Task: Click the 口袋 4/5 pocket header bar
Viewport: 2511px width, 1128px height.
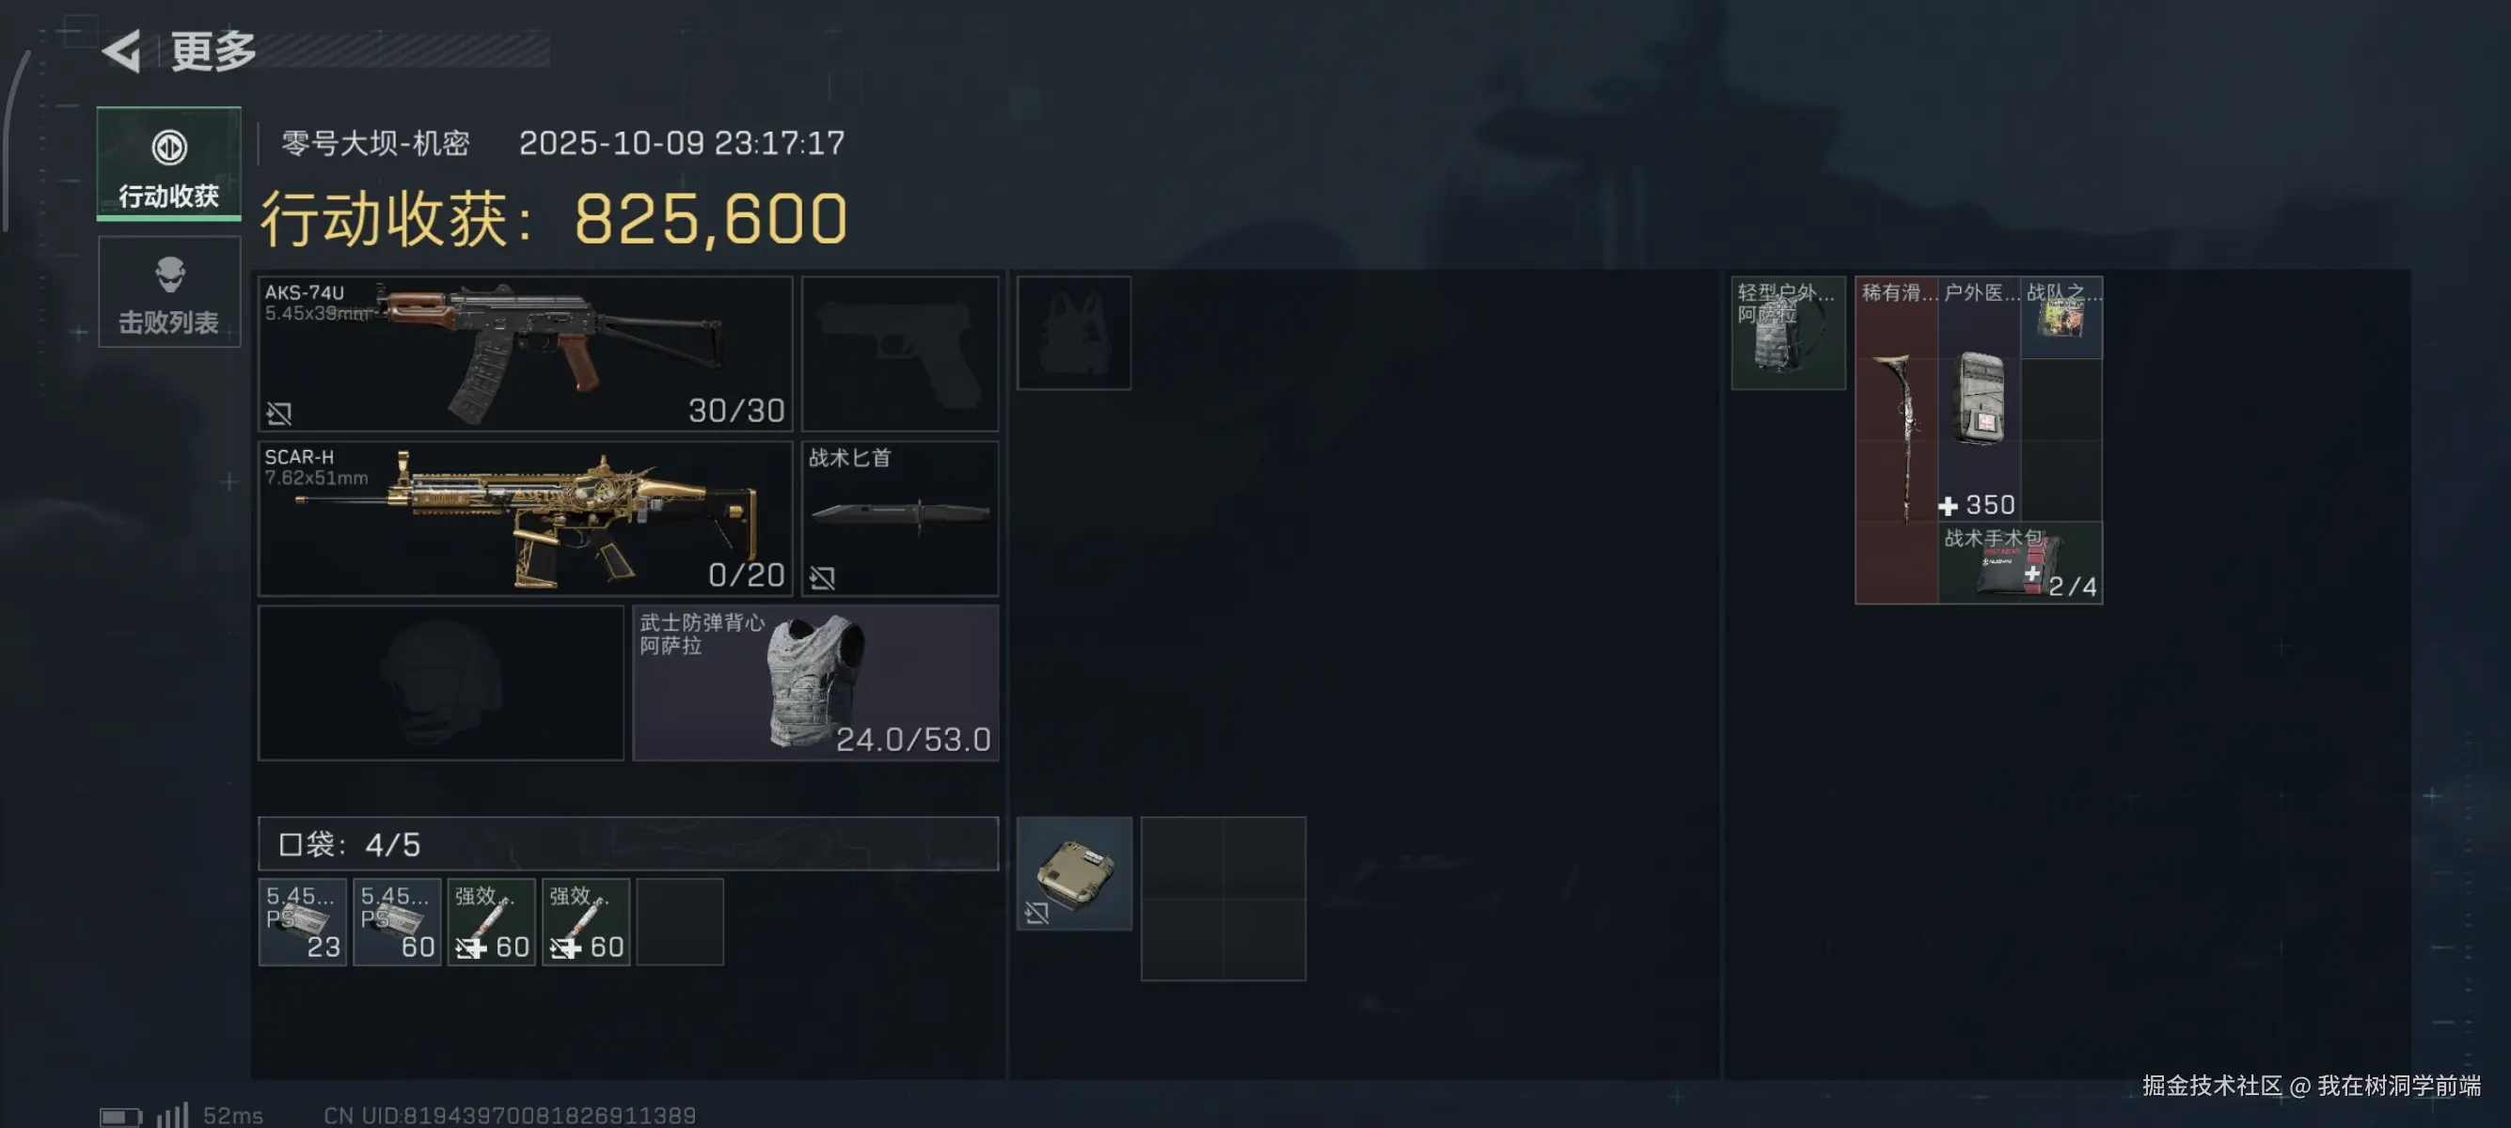Action: coord(628,843)
